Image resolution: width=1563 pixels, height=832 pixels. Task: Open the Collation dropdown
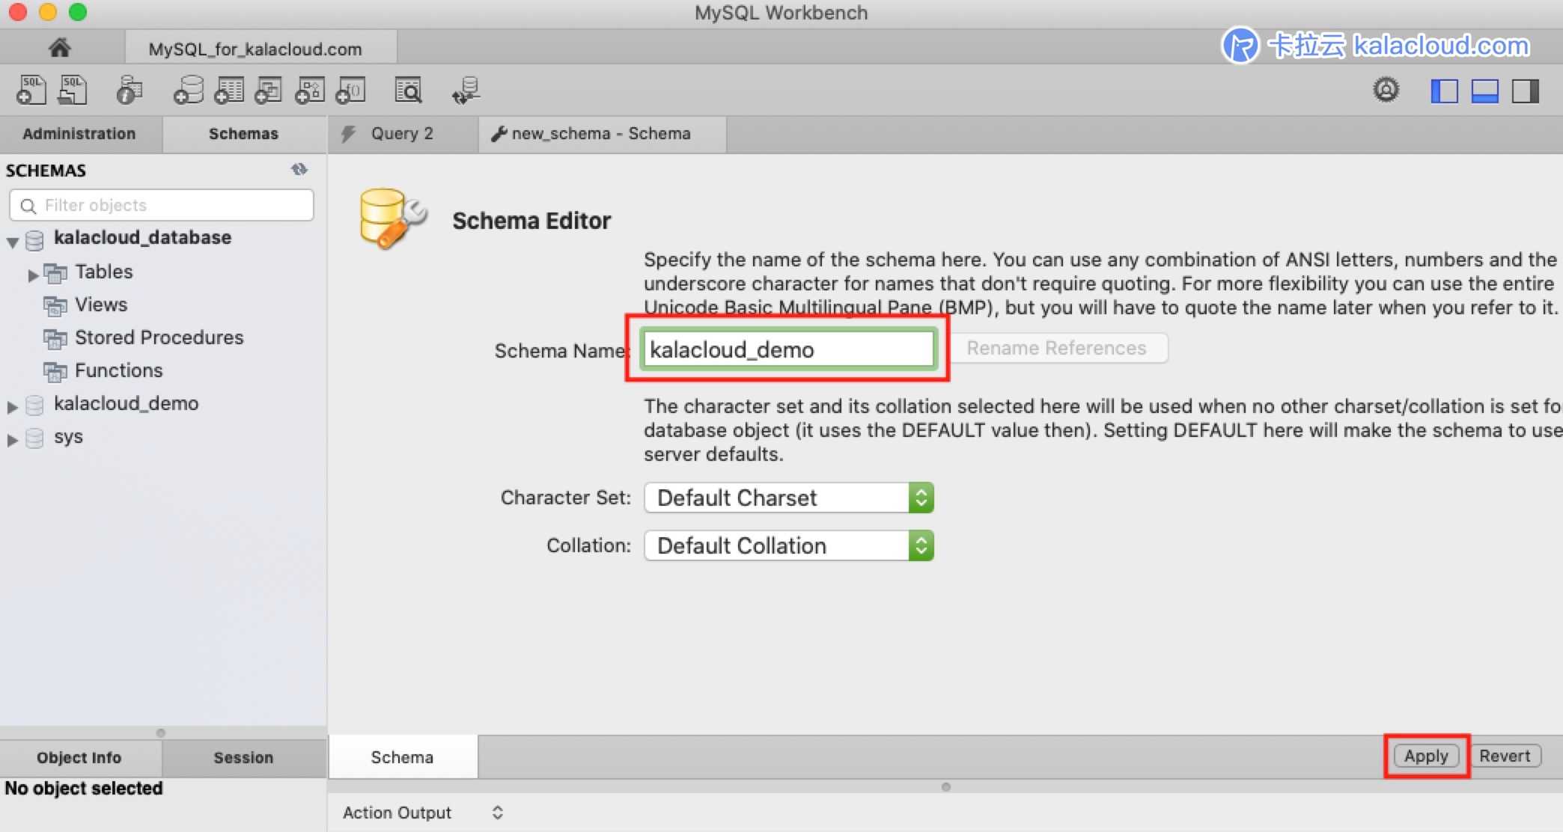pyautogui.click(x=921, y=545)
